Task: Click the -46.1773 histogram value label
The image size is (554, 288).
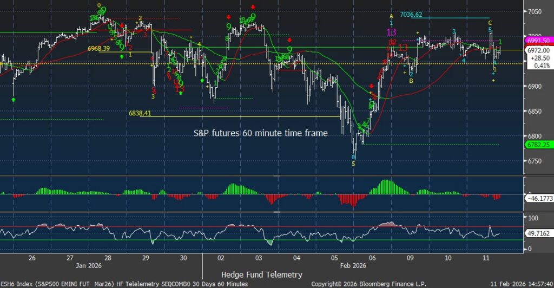Action: 538,199
